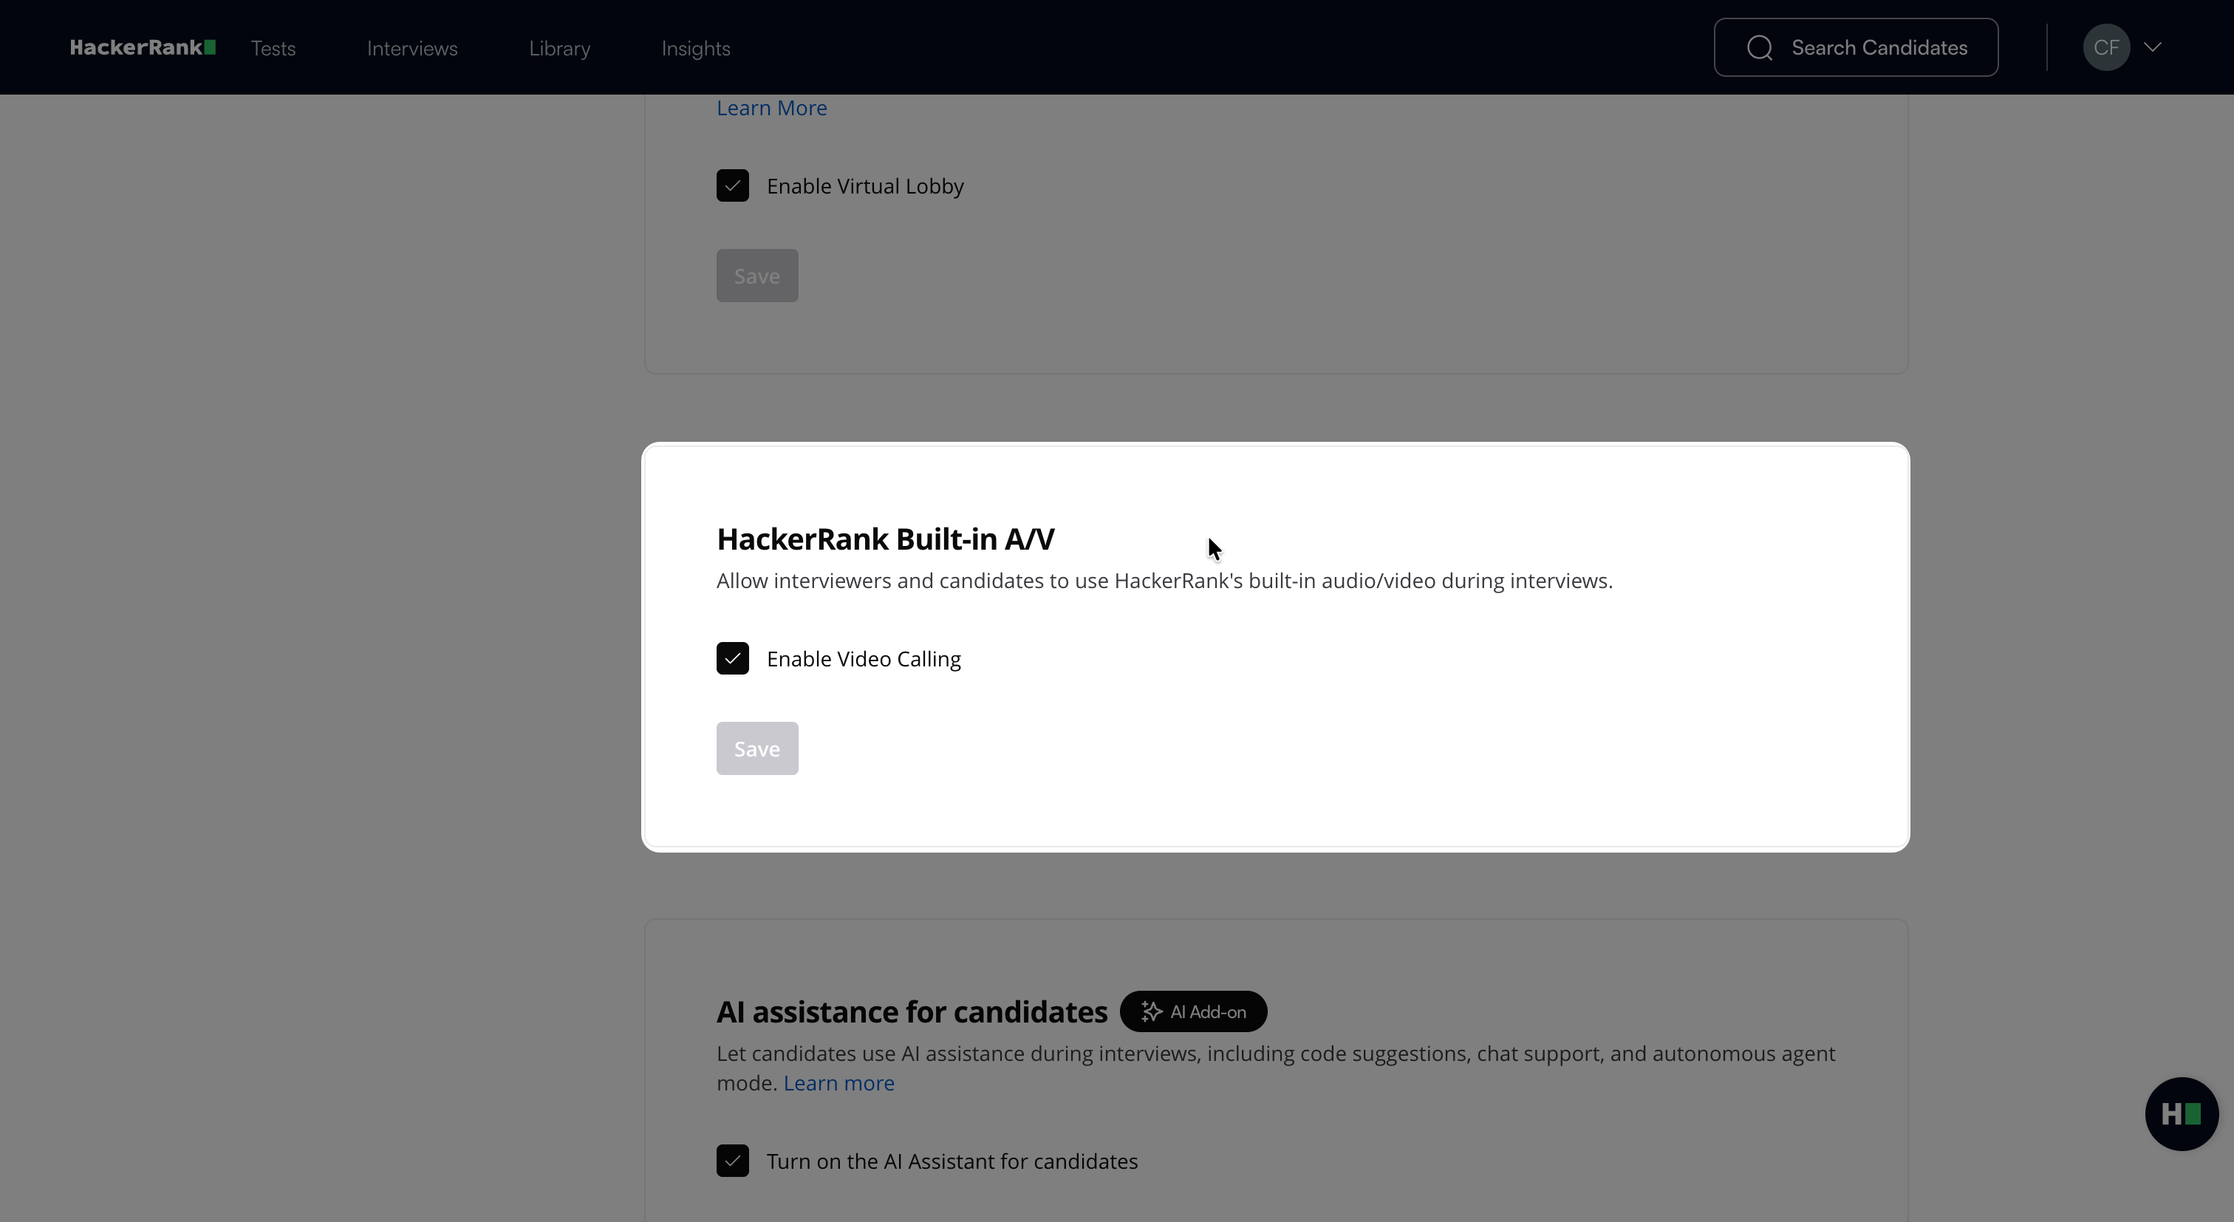Click the AI assistance for candidates heading
2234x1222 pixels.
coord(912,1011)
